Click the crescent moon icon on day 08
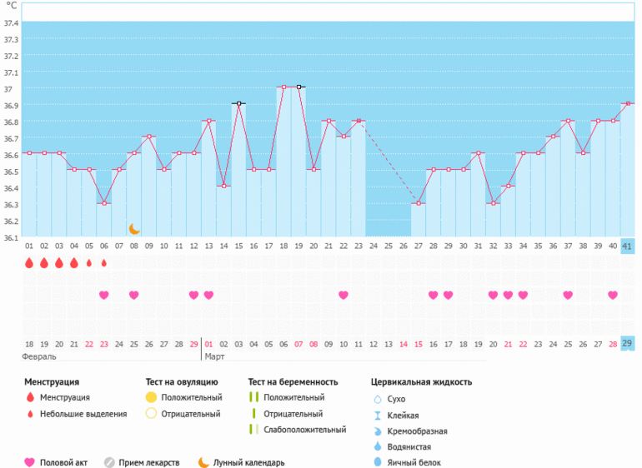 pyautogui.click(x=134, y=228)
